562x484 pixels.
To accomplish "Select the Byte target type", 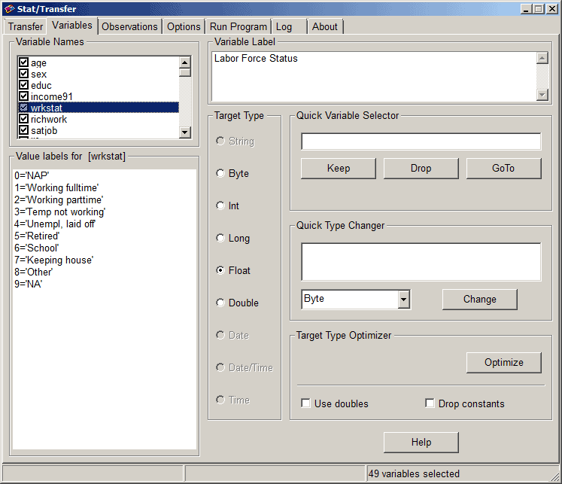I will [x=220, y=173].
